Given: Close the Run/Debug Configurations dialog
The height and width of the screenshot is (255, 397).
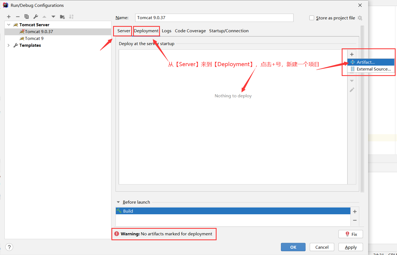Looking at the screenshot, I should pyautogui.click(x=360, y=5).
